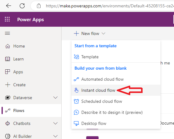Expand Chatbots chevron in sidebar
Image resolution: width=174 pixels, height=139 pixels.
[x=55, y=123]
